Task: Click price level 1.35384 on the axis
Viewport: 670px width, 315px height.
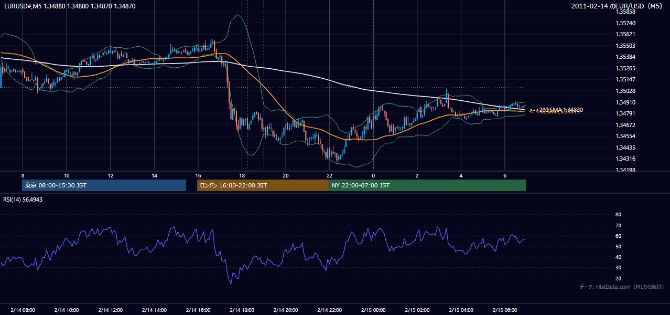Action: (626, 57)
